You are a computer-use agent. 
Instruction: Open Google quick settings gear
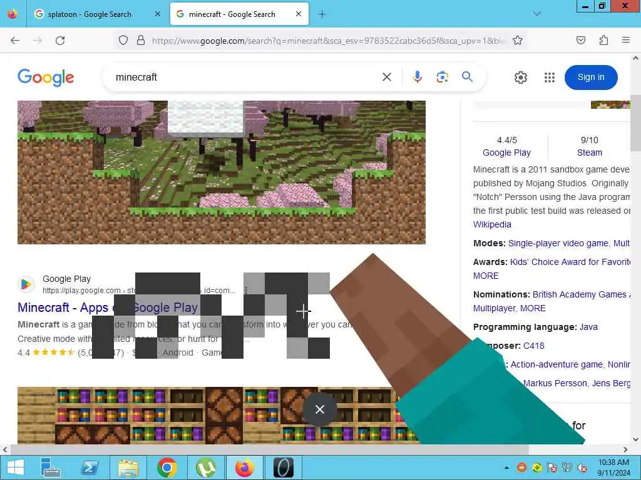pyautogui.click(x=520, y=77)
